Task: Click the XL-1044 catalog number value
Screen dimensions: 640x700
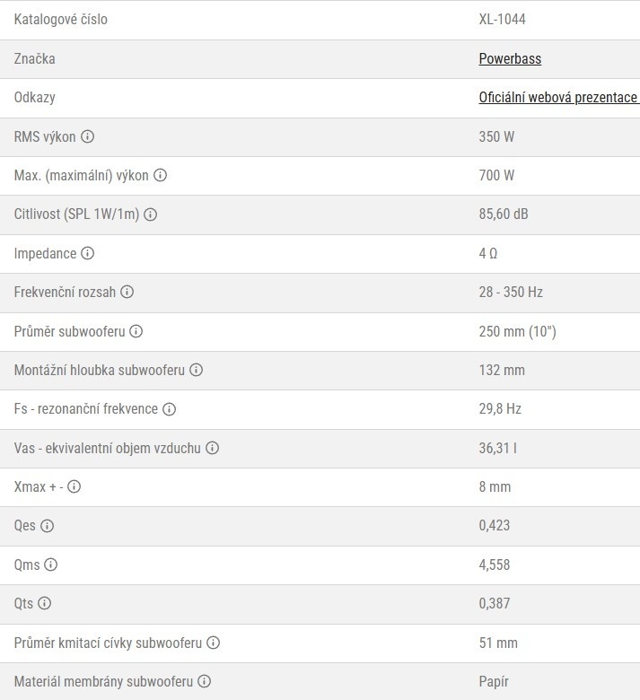Action: (502, 19)
